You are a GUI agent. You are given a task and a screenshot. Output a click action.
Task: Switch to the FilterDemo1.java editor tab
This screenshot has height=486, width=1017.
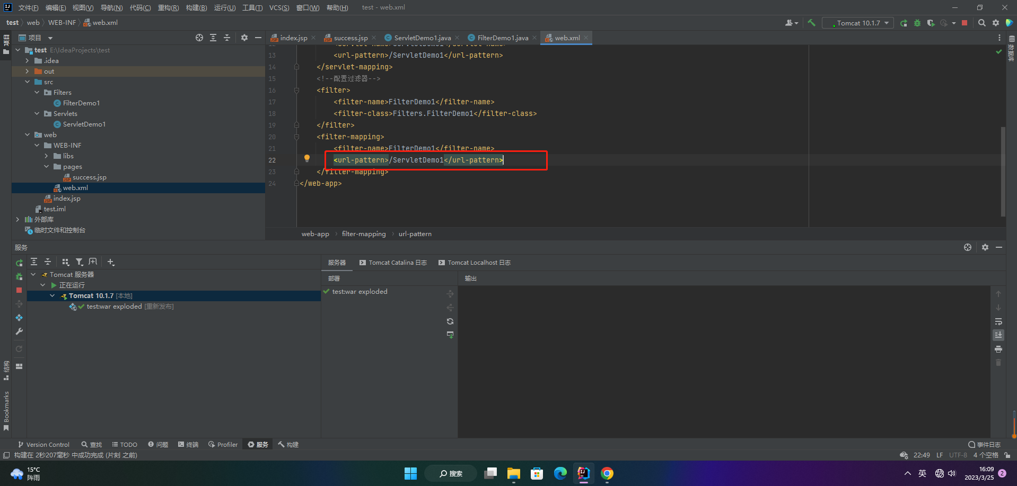point(502,38)
